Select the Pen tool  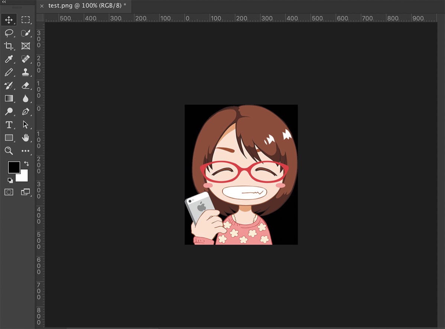[26, 111]
